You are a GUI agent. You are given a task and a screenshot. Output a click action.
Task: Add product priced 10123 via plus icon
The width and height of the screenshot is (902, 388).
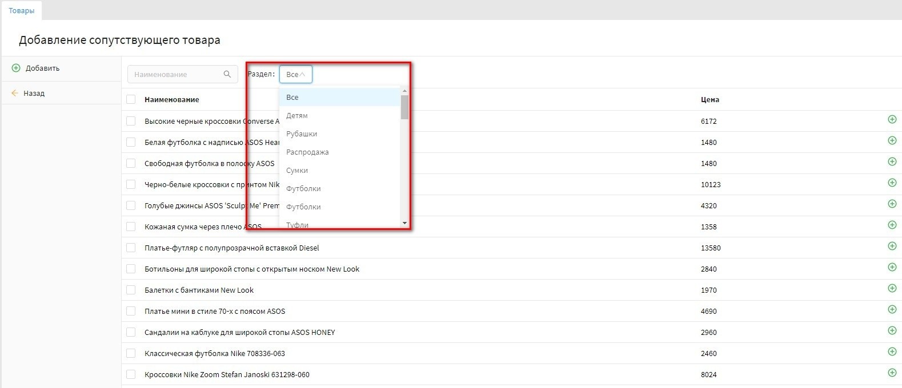point(892,183)
